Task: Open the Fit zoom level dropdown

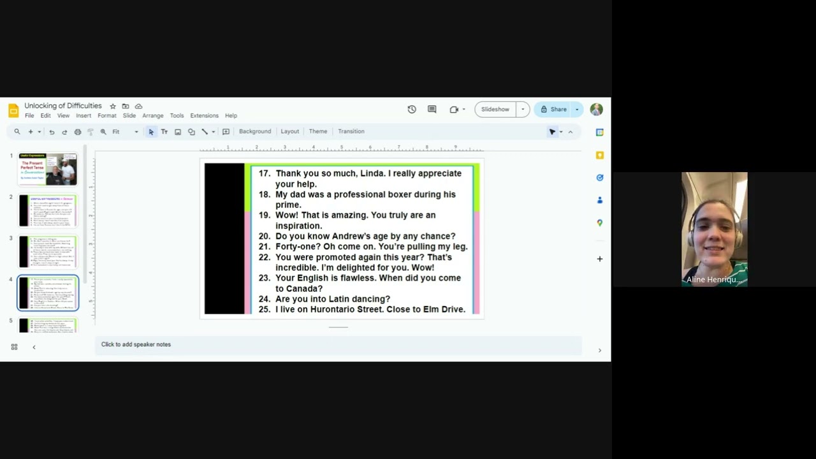Action: coord(125,132)
